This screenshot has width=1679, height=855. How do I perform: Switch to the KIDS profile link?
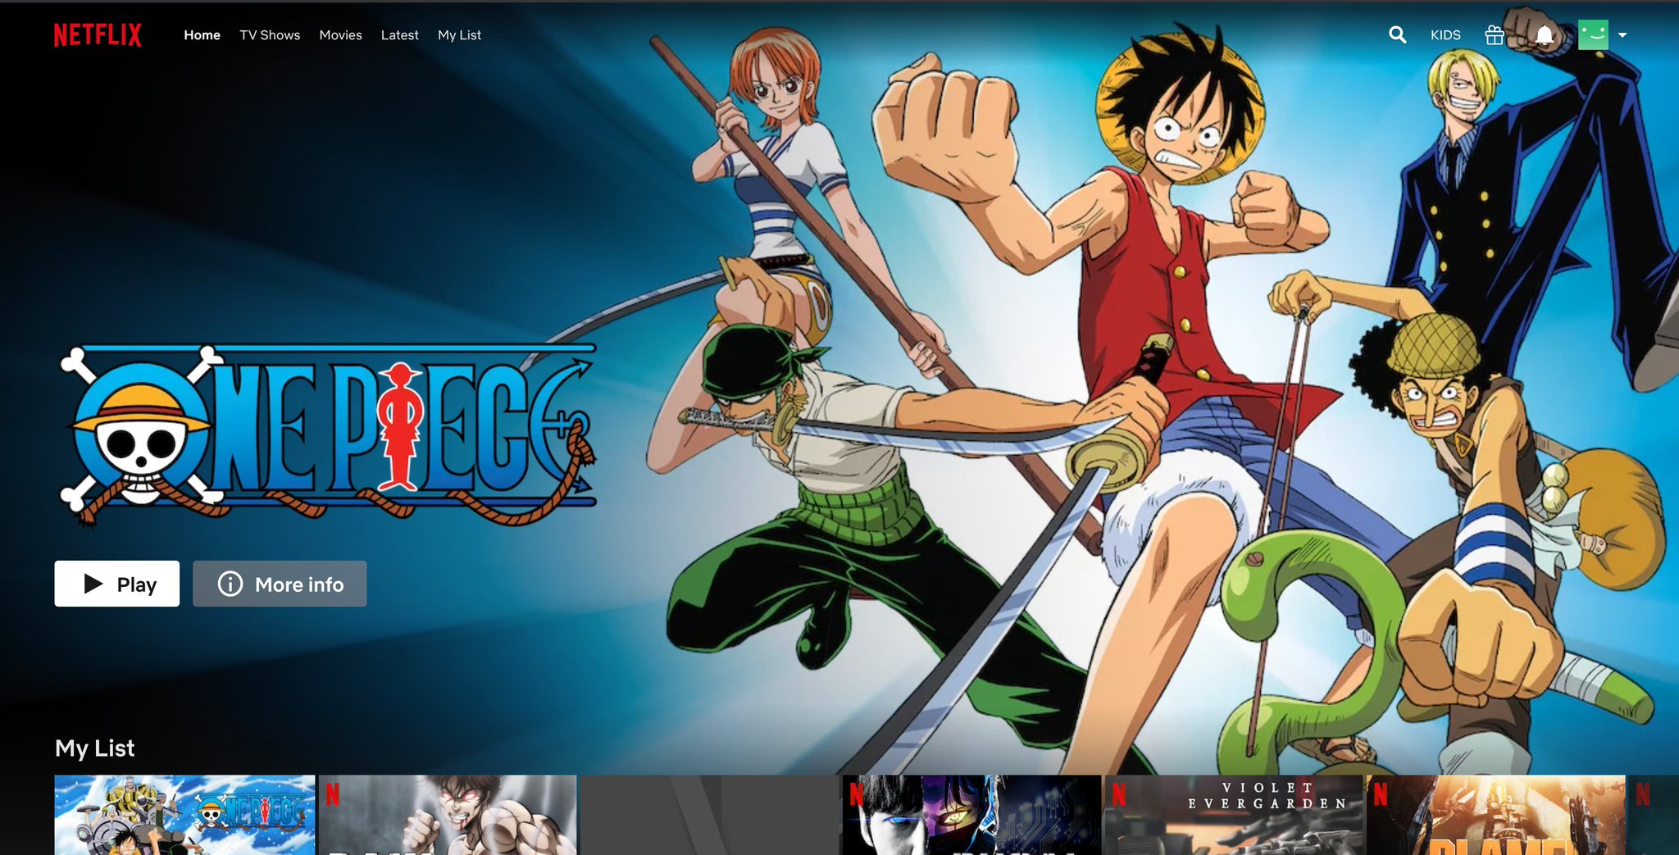tap(1445, 35)
